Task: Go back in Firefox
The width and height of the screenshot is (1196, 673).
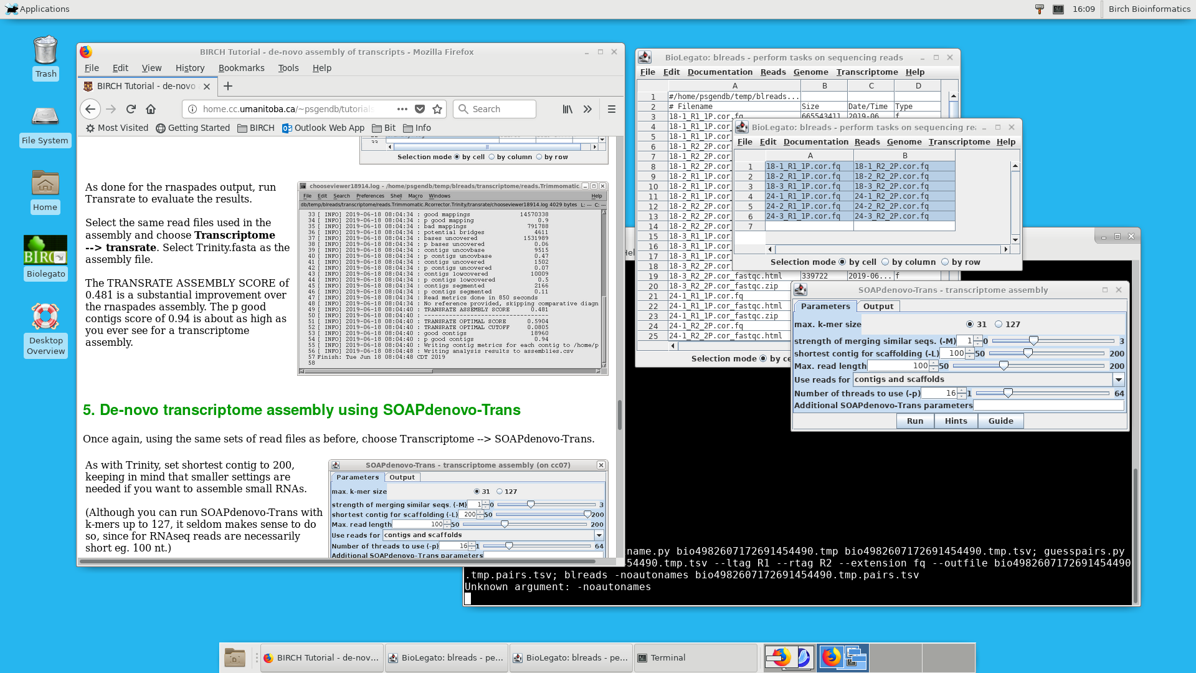Action: click(x=90, y=109)
